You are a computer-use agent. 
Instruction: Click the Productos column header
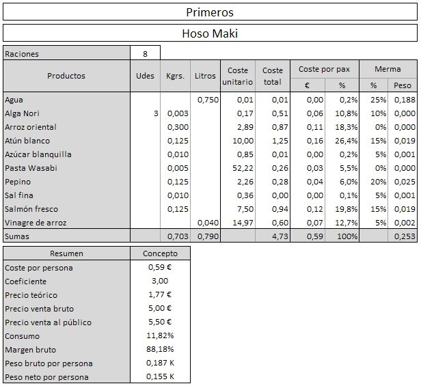(66, 76)
